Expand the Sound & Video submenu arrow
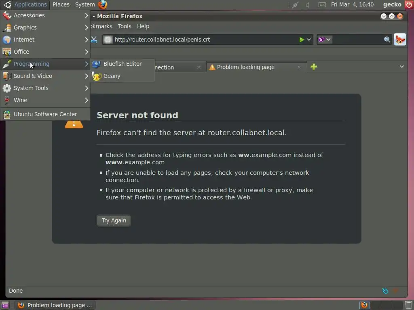The width and height of the screenshot is (414, 310). coord(87,76)
